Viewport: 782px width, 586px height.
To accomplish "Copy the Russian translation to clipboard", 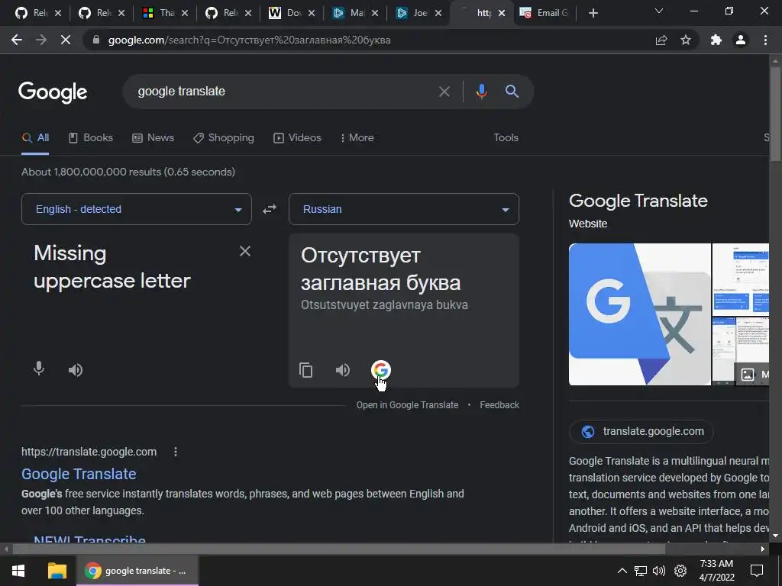I will tap(305, 370).
